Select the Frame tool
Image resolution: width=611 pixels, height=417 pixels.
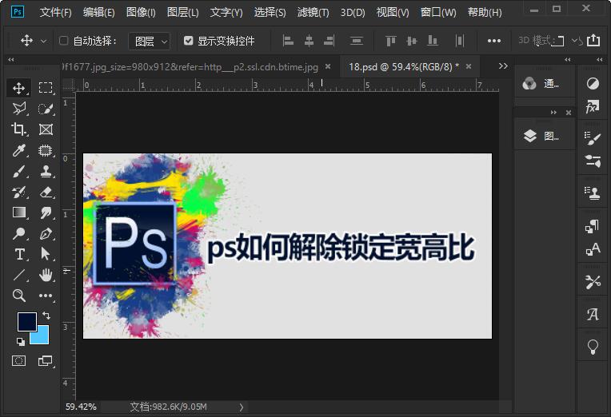point(46,129)
